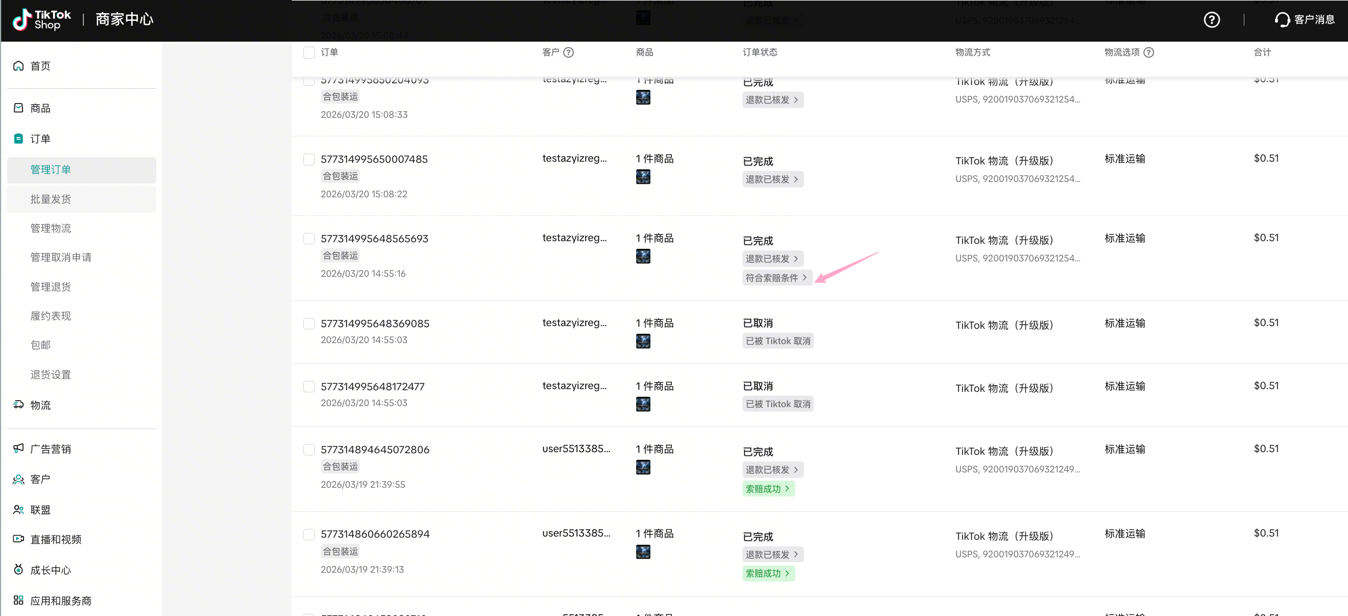This screenshot has height=616, width=1348.
Task: Open 广告营销 megaphone icon
Action: [19, 448]
